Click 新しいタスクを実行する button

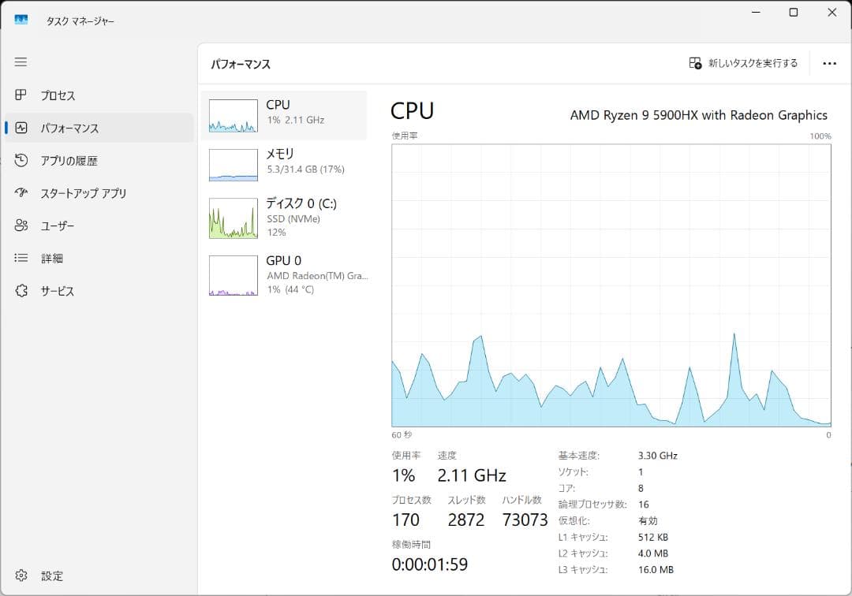(x=743, y=63)
